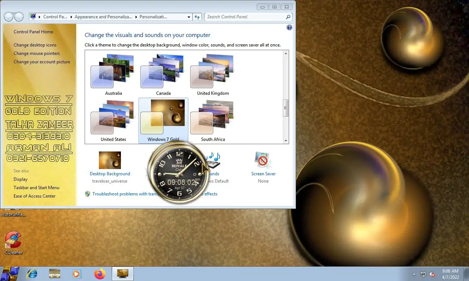The height and width of the screenshot is (281, 469).
Task: Launch Firefox from the taskbar
Action: 99,274
